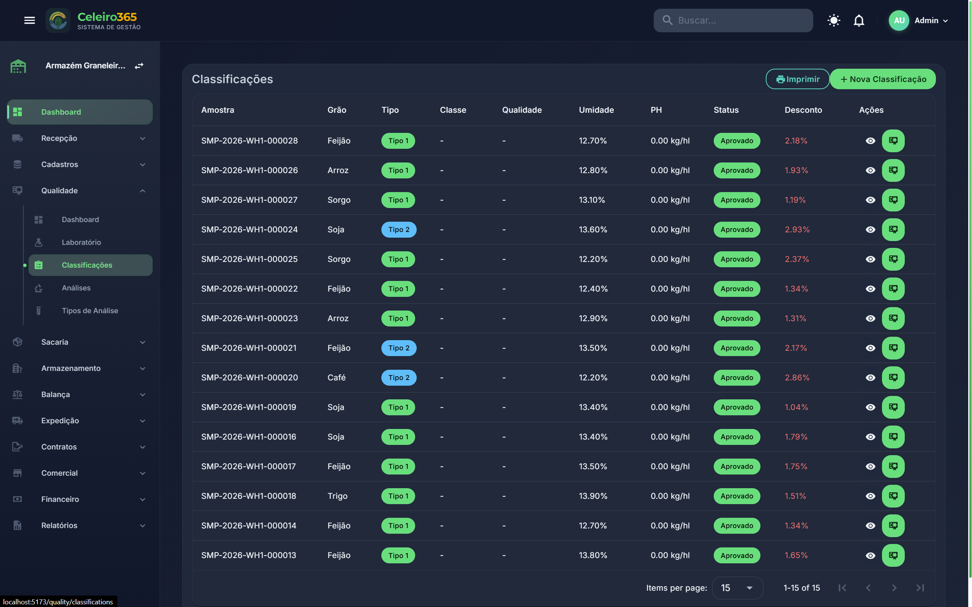The image size is (972, 607).
Task: Click the hamburger menu icon
Action: click(29, 20)
